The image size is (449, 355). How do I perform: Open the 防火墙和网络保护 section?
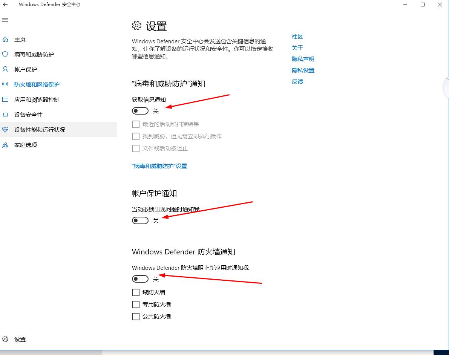point(37,85)
